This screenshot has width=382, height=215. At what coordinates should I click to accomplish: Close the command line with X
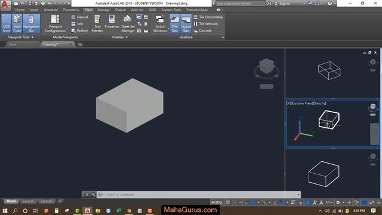[x=87, y=195]
